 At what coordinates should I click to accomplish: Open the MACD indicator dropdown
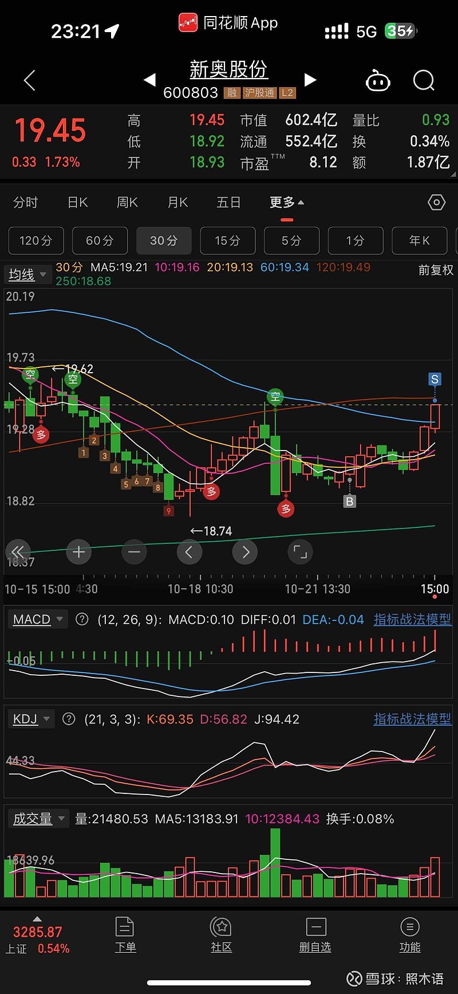coord(37,619)
